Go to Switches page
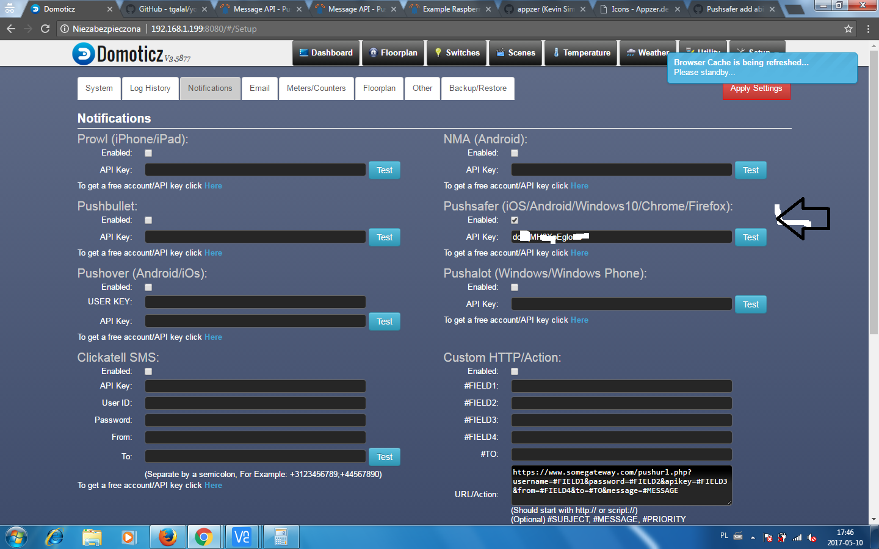 [457, 53]
